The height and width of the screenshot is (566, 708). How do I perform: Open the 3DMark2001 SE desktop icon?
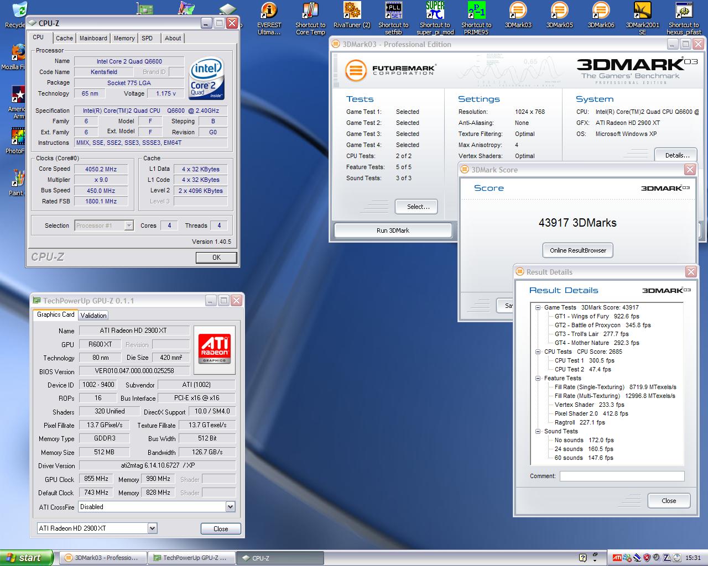642,18
